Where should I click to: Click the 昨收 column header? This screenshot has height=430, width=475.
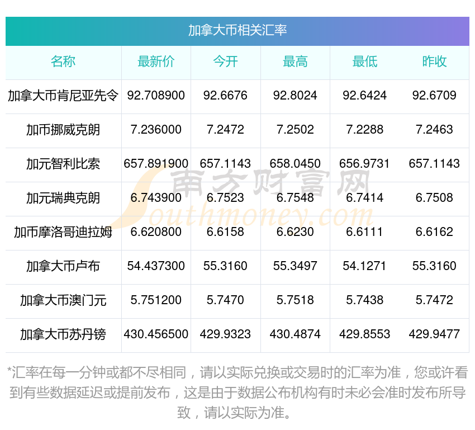coord(434,62)
